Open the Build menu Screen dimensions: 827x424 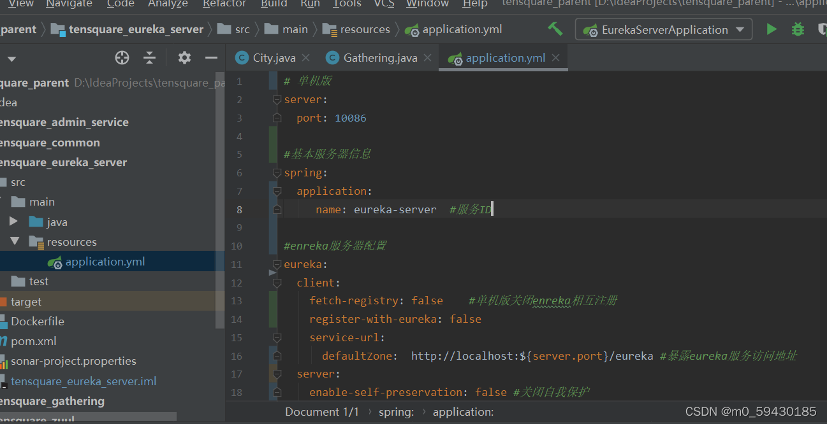coord(274,4)
